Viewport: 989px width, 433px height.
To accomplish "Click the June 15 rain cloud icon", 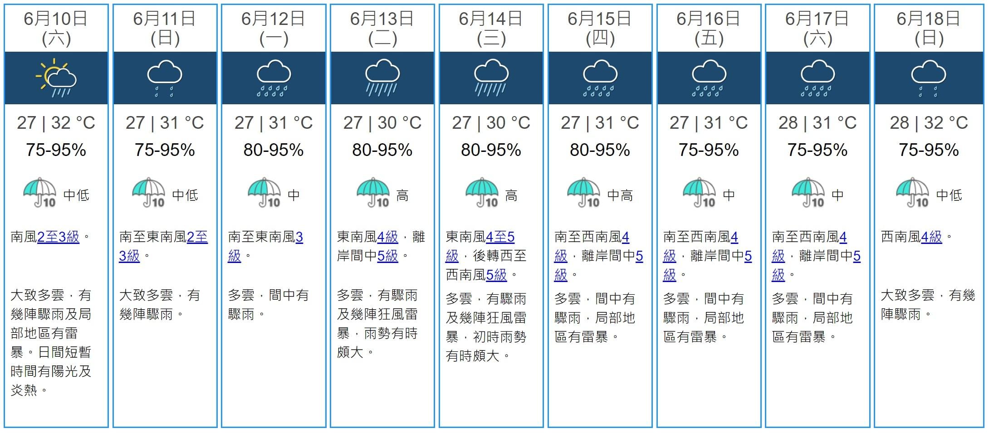I will tap(600, 78).
